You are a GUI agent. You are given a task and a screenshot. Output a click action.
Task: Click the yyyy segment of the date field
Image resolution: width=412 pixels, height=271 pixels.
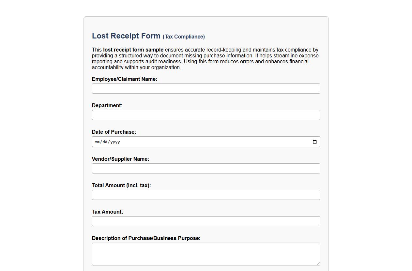coord(114,142)
